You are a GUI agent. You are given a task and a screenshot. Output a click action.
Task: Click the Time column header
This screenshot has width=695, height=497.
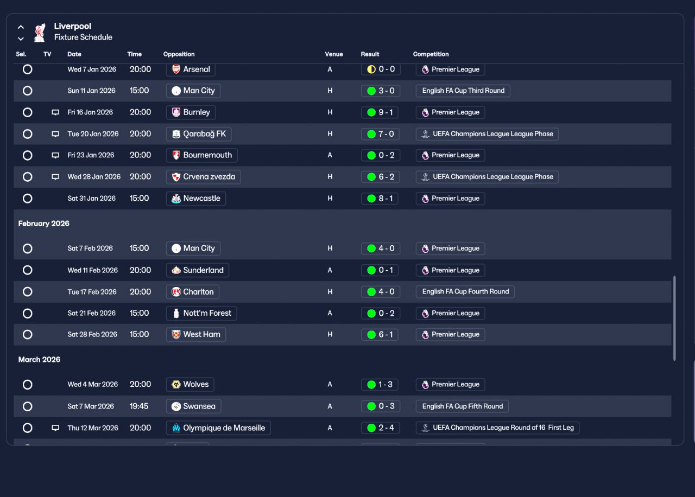click(135, 54)
